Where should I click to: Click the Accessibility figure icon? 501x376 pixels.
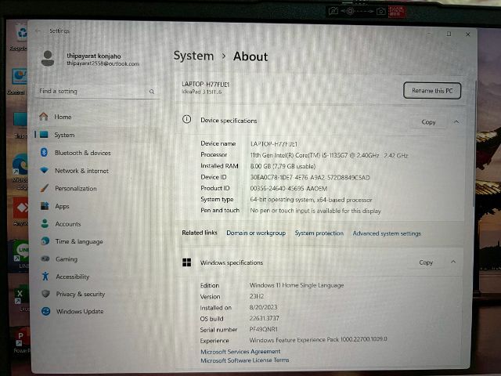[x=45, y=277]
